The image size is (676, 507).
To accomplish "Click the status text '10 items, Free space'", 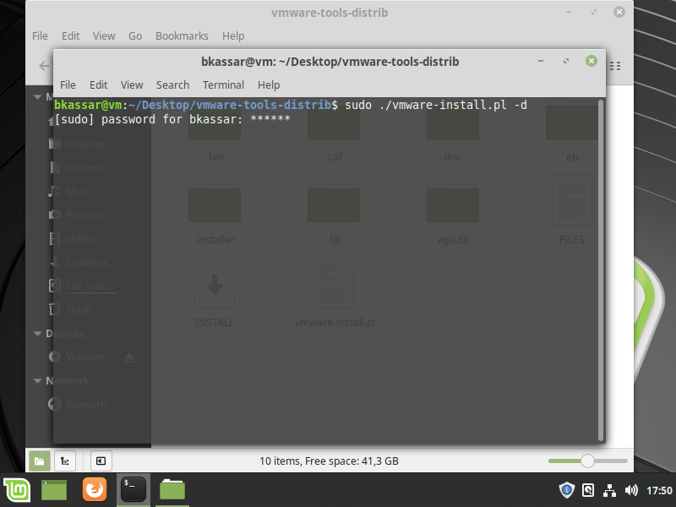I will (x=329, y=461).
